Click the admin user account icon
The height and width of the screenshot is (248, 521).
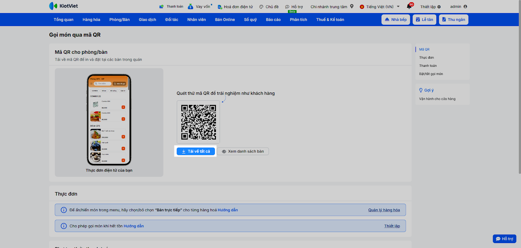tap(465, 7)
